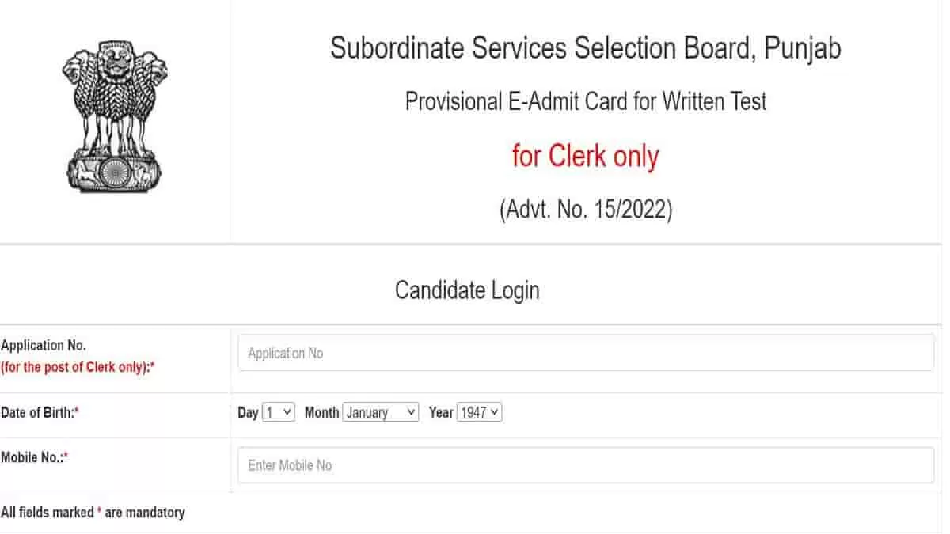Select the Month label beside its selector
Image resolution: width=950 pixels, height=534 pixels.
point(321,411)
